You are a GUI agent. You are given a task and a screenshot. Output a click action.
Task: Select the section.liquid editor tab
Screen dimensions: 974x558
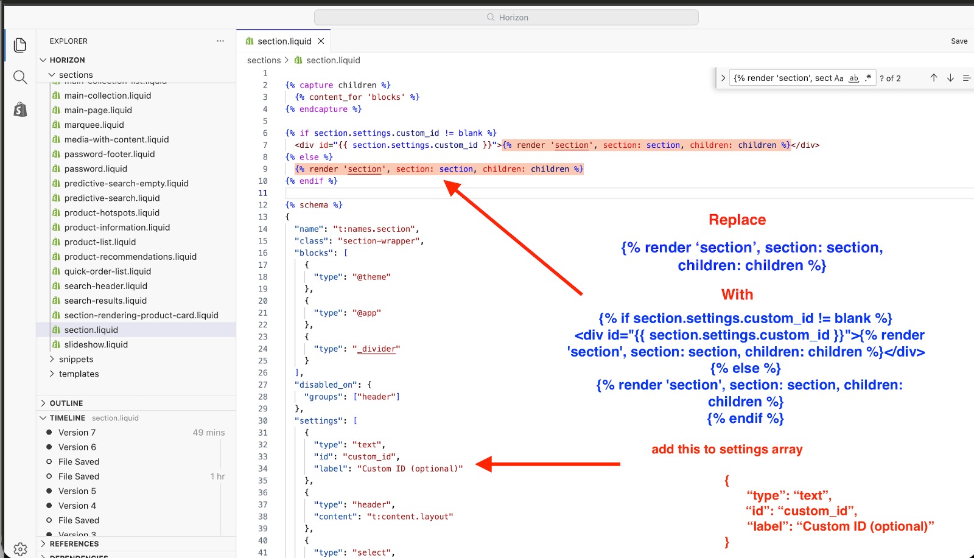284,41
